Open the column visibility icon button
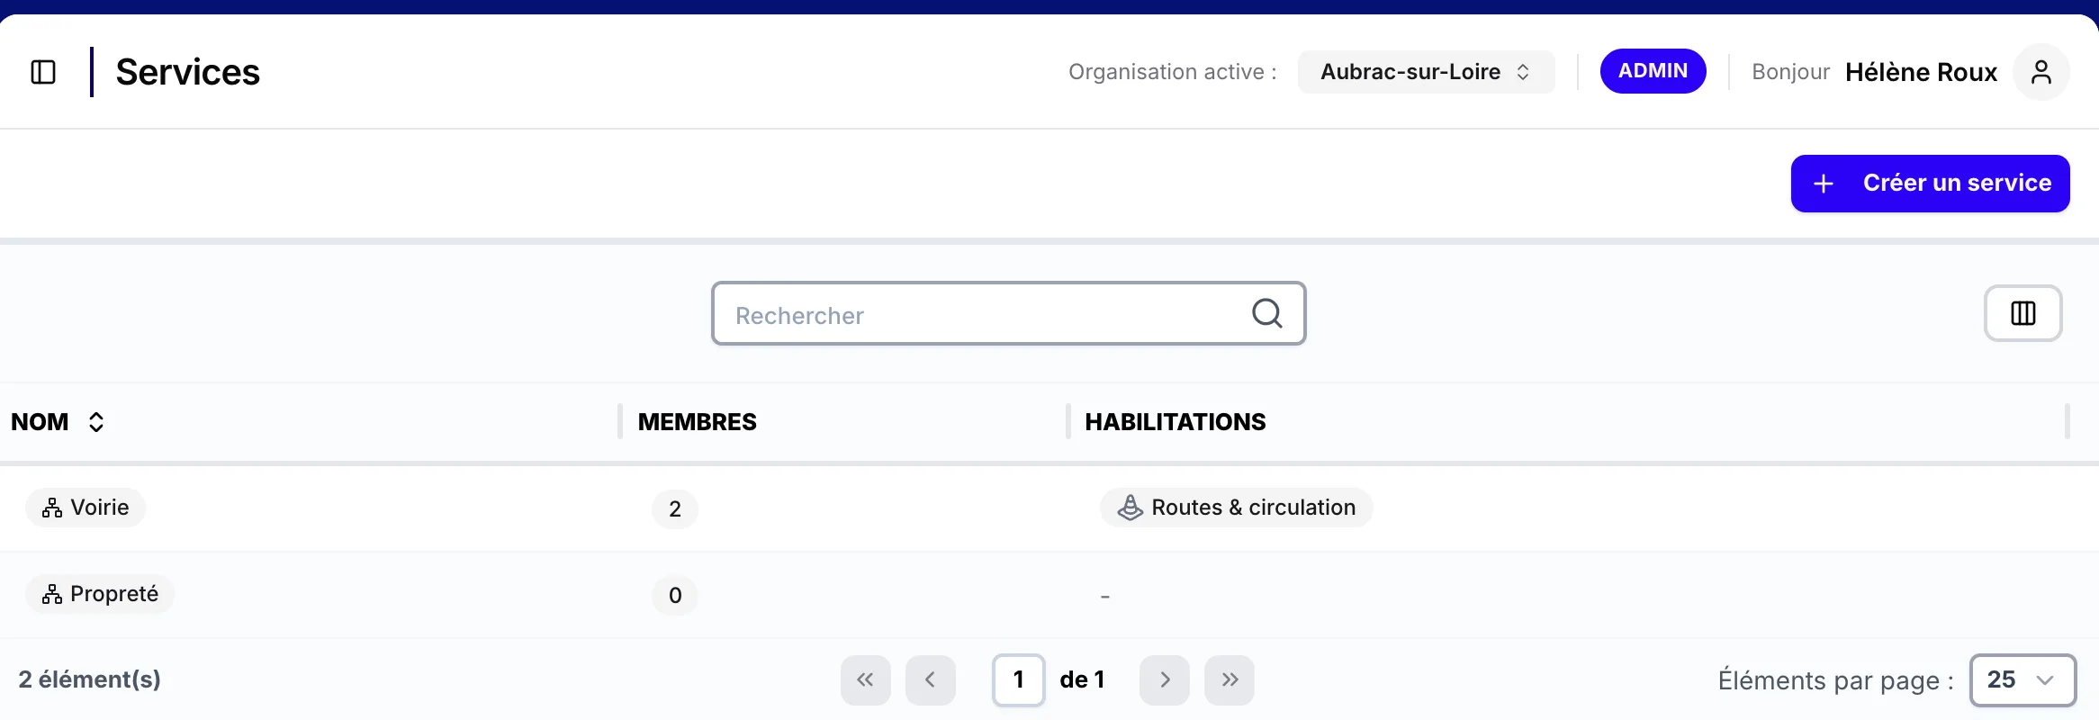The image size is (2099, 720). coord(2023,313)
